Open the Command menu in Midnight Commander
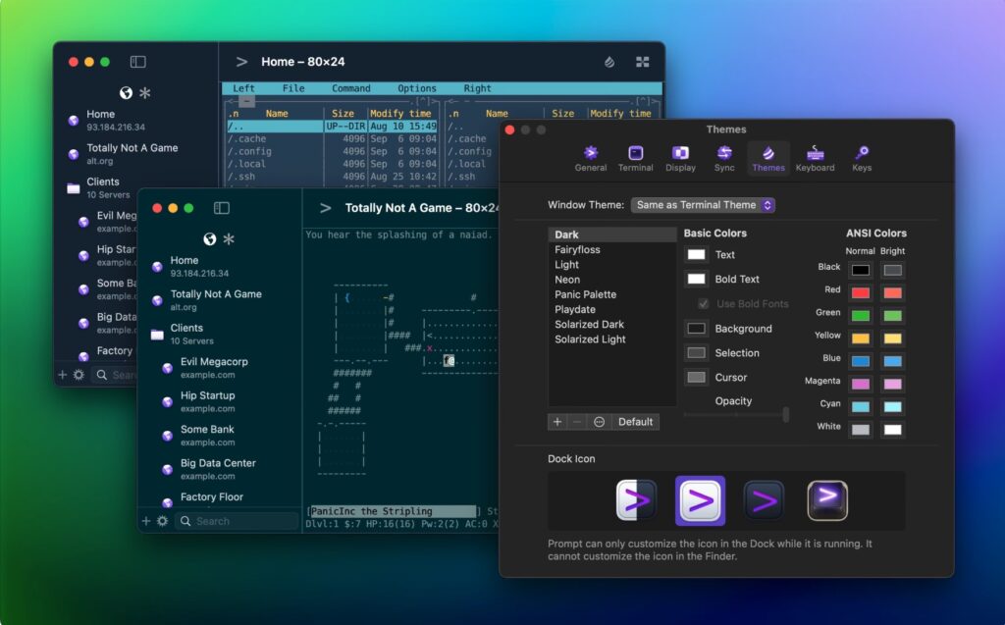Image resolution: width=1005 pixels, height=625 pixels. [x=351, y=87]
